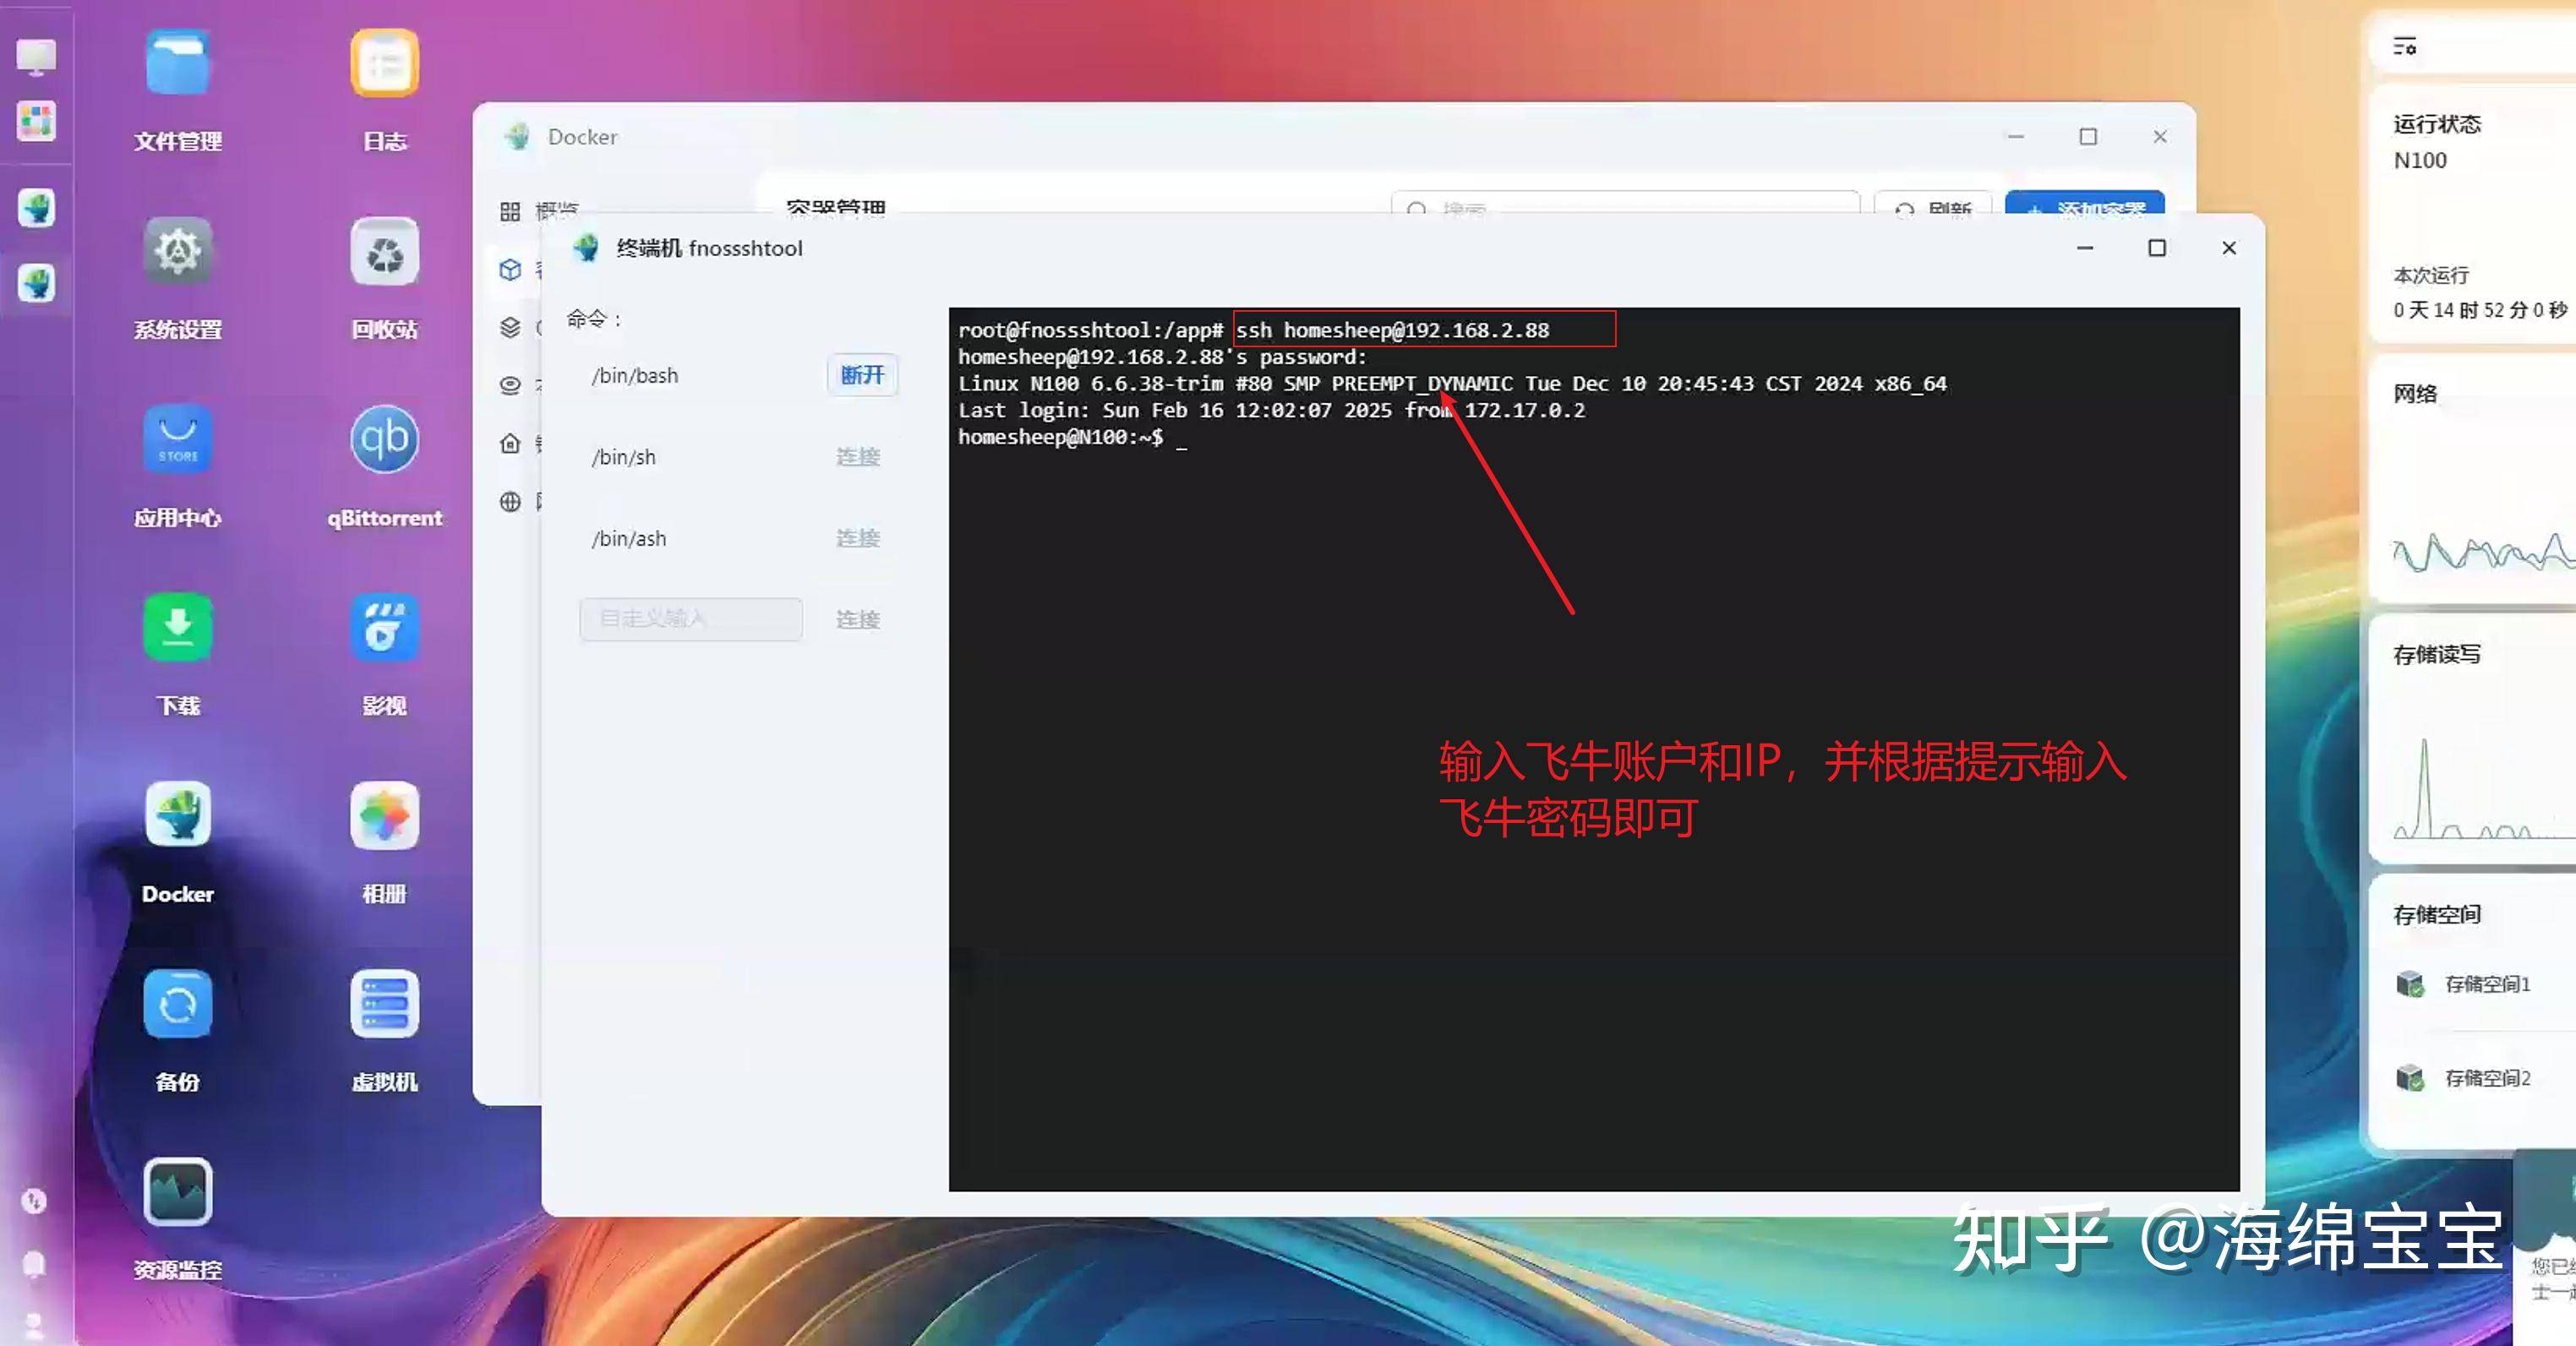Image resolution: width=2576 pixels, height=1346 pixels.
Task: Open the 影视 media app icon
Action: pyautogui.click(x=384, y=627)
